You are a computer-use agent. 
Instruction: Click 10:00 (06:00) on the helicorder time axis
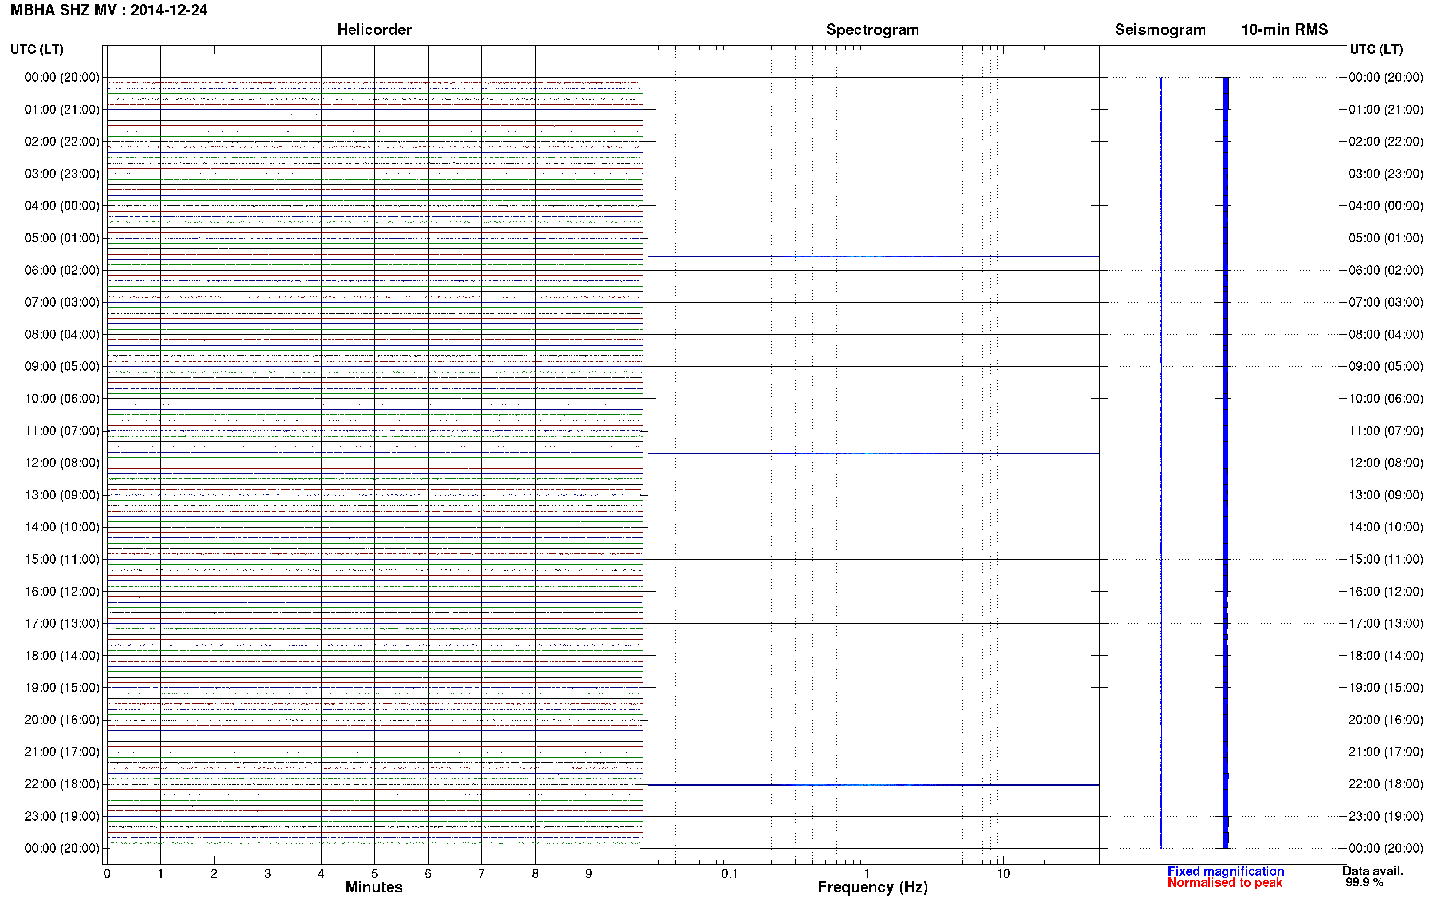click(x=62, y=398)
